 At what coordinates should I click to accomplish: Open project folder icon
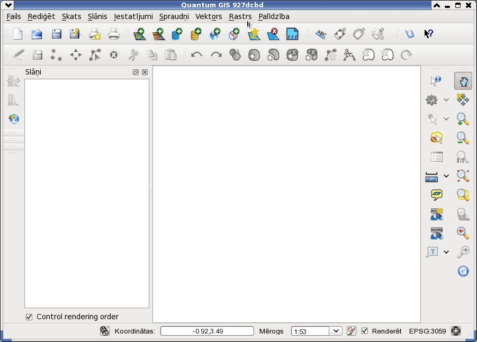click(37, 34)
